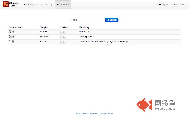Listen to wǔ ān pronunciation
Screen dimensions: 189x118
coord(63,42)
